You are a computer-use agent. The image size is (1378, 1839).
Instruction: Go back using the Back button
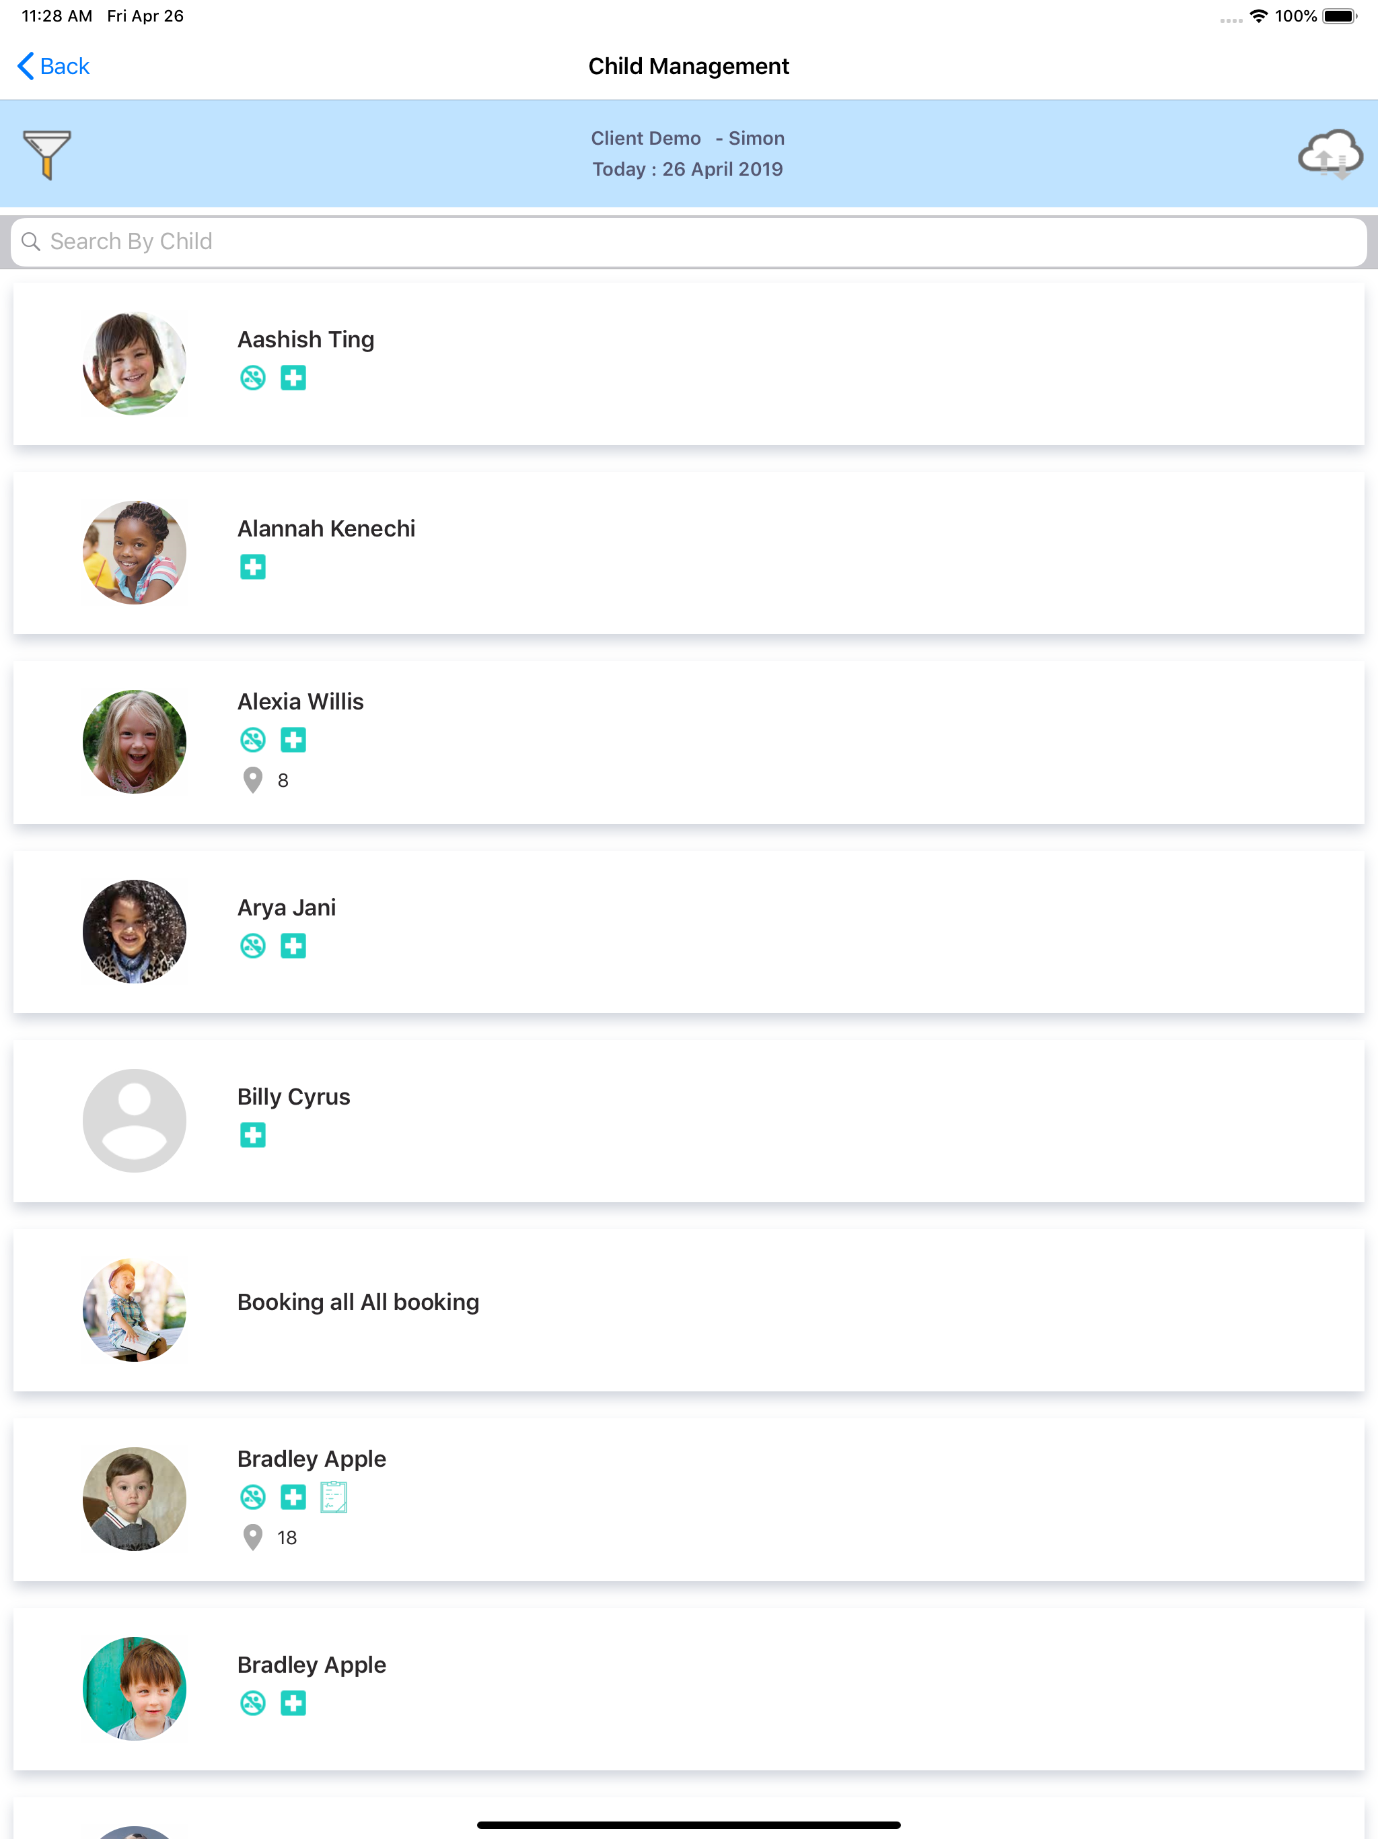(x=53, y=66)
